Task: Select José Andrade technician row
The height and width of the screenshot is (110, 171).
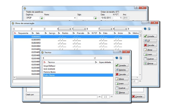Action: coord(78,69)
